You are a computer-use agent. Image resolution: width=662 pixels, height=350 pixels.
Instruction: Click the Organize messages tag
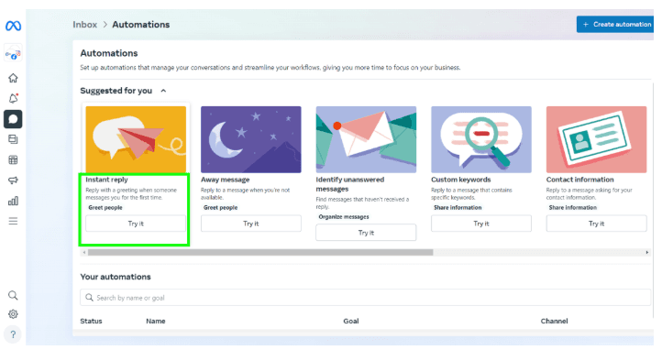(344, 217)
